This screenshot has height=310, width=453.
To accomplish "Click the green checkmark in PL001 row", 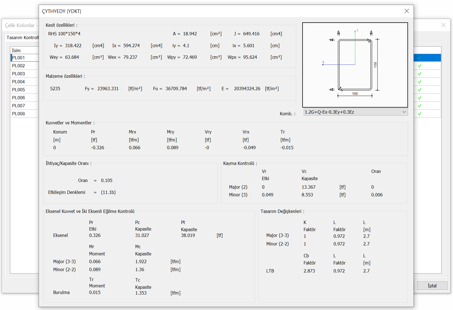I will [420, 58].
